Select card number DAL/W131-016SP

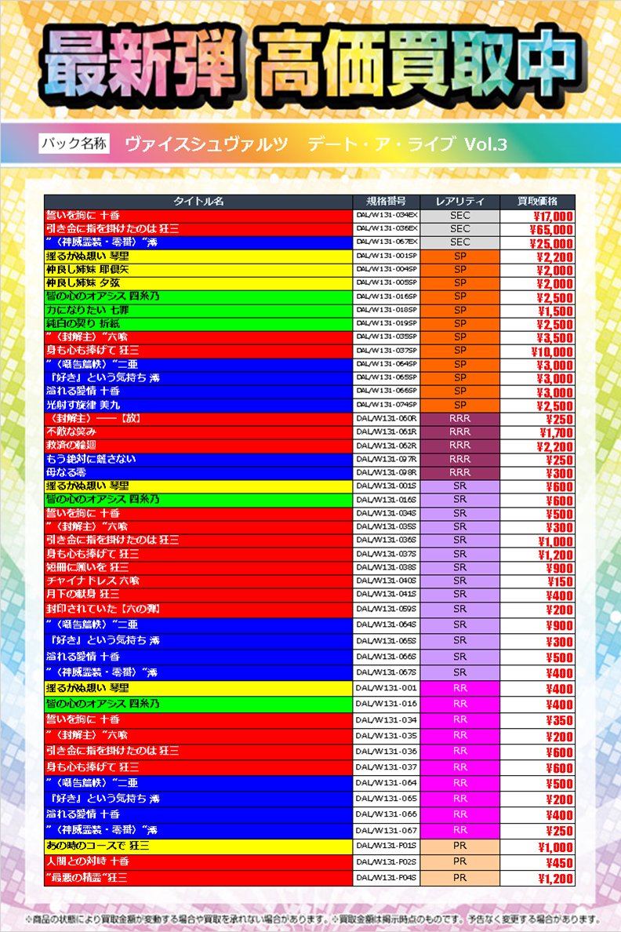[x=387, y=296]
